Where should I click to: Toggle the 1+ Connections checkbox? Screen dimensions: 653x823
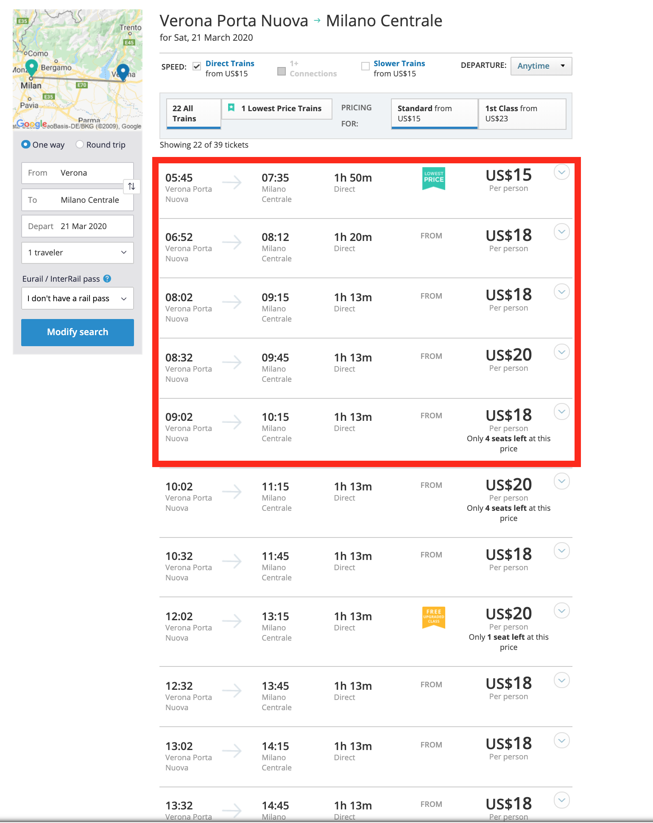282,71
